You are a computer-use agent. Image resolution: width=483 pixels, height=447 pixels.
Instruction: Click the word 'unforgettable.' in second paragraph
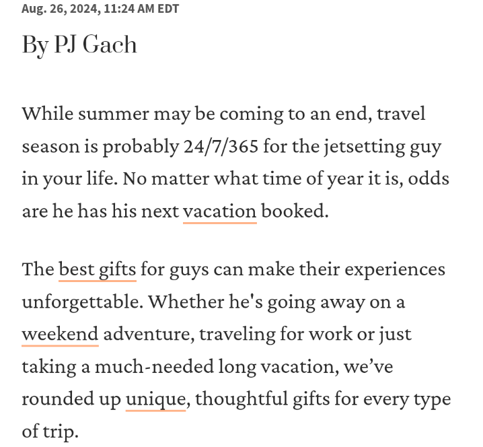point(83,302)
